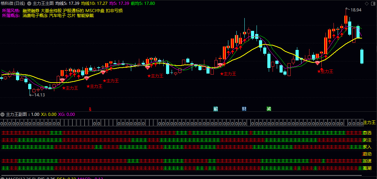Click the MACD(12,26,9) indicator title
377x179 pixels.
pos(21,178)
